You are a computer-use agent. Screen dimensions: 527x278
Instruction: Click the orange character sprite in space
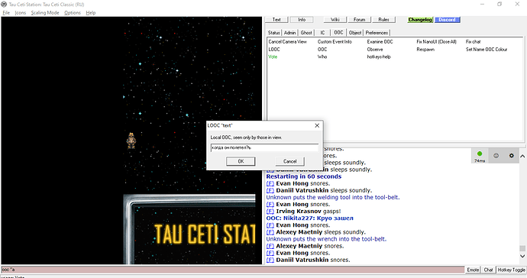click(131, 141)
